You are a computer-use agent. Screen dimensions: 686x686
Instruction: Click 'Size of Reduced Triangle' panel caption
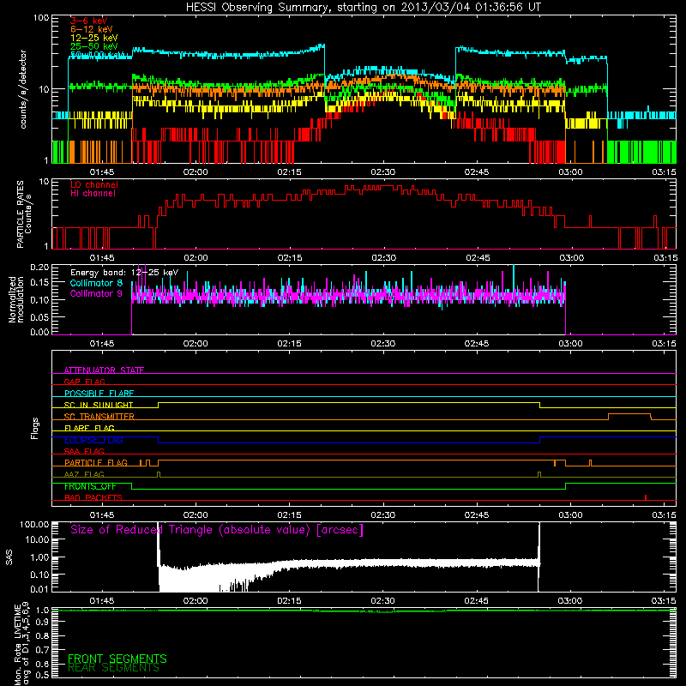[x=217, y=530]
